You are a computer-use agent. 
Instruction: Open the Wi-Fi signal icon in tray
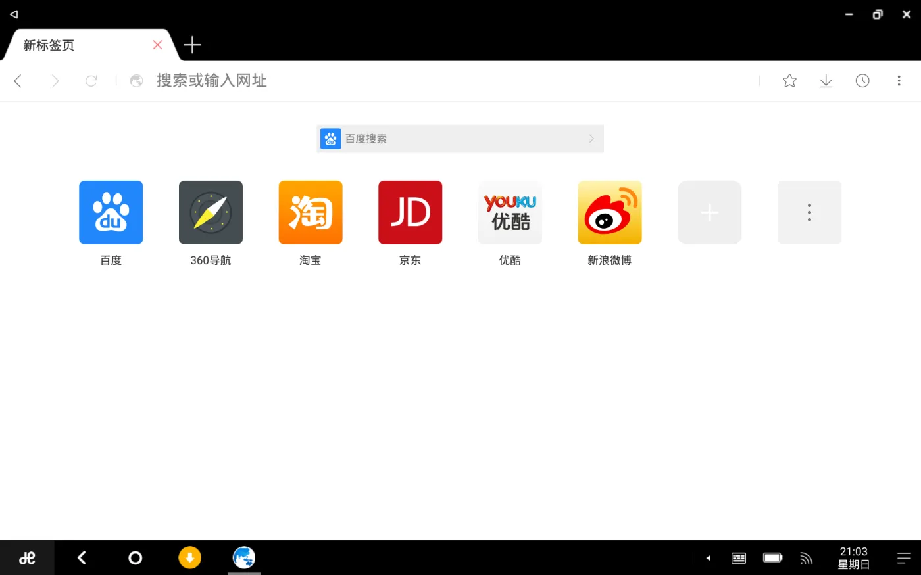point(806,558)
